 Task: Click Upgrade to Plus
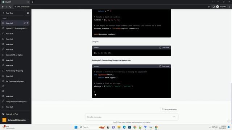tap(16, 114)
